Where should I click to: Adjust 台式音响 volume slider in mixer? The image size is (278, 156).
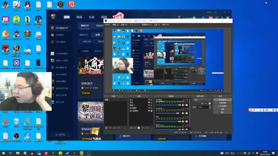[168, 105]
